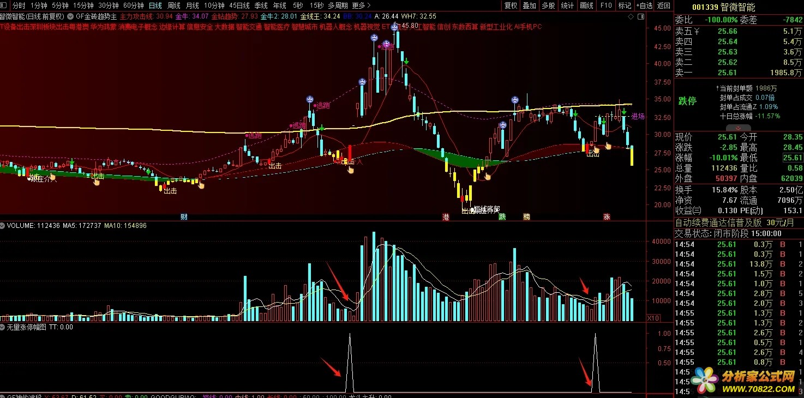804x398 pixels.
Task: Toggle the side panel icon beside diamond
Action: 641,16
